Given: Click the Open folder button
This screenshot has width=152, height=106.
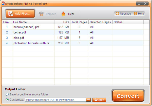Looking at the screenshot, I should pos(99,100).
